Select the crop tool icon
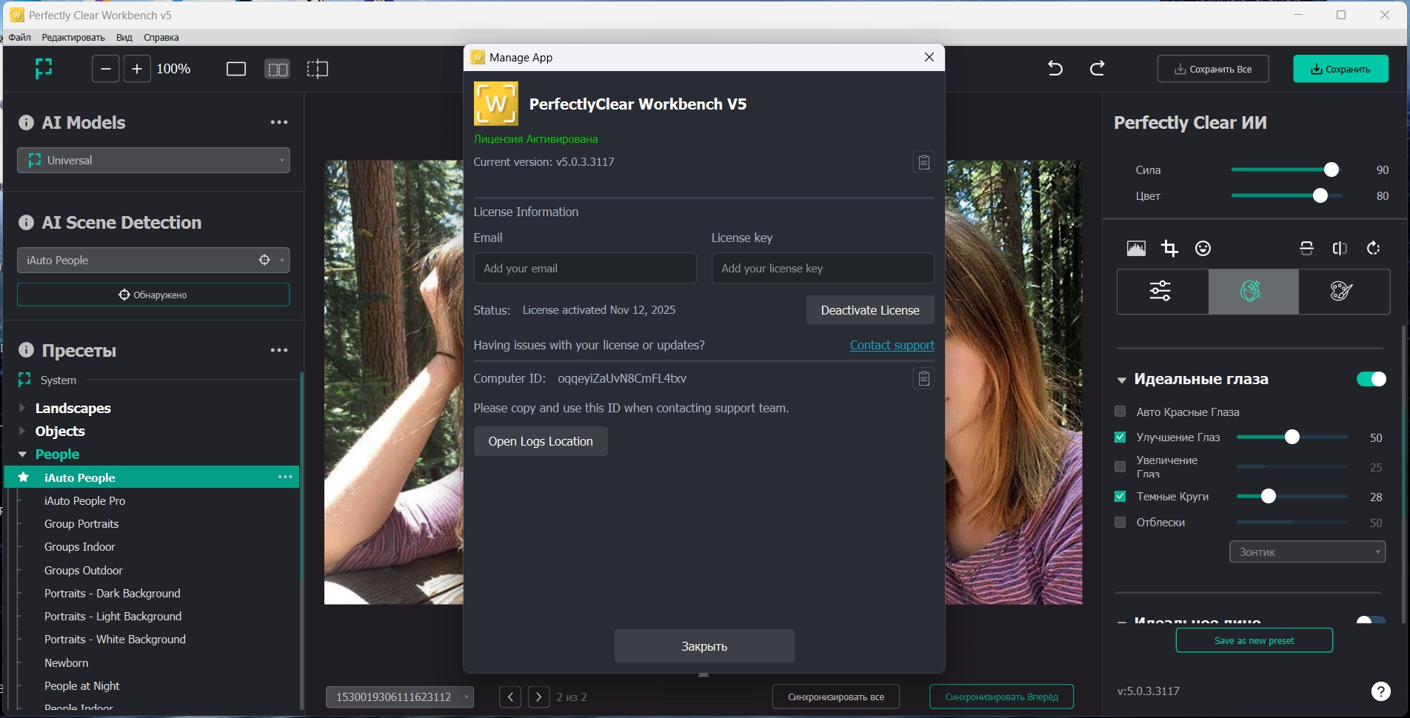Viewport: 1410px width, 718px height. coord(1169,249)
